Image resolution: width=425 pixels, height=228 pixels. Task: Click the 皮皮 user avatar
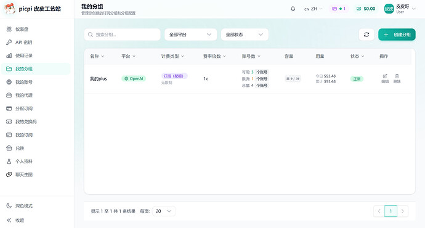pos(389,9)
